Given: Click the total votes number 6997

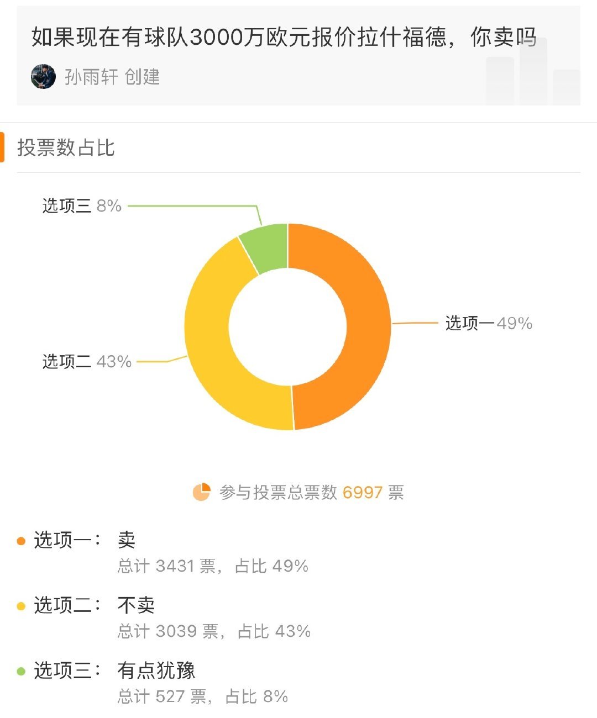Looking at the screenshot, I should click(x=363, y=492).
